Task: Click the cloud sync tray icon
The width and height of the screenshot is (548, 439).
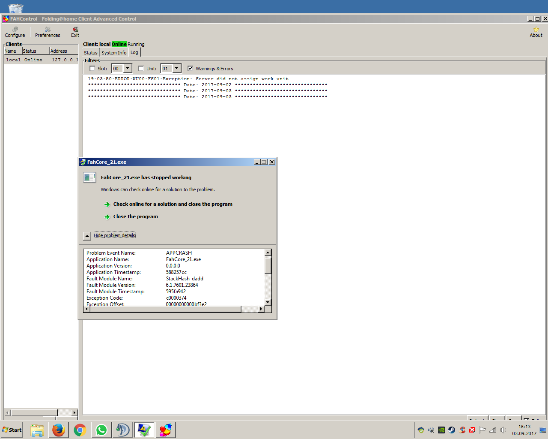Action: (421, 430)
